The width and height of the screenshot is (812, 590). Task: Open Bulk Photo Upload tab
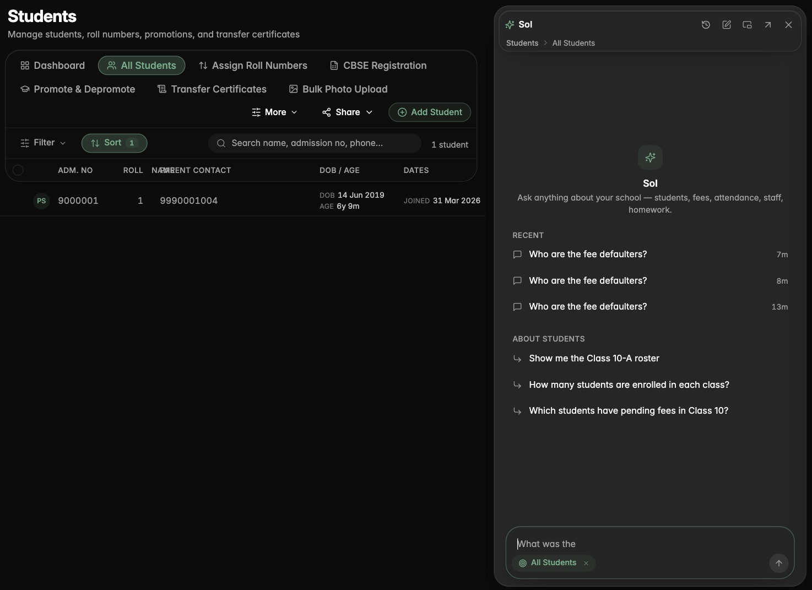pos(339,89)
